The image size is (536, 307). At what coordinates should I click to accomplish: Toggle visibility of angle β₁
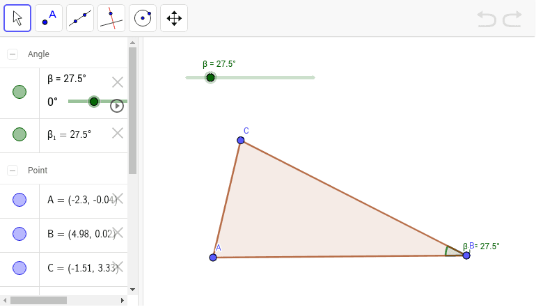click(x=19, y=134)
